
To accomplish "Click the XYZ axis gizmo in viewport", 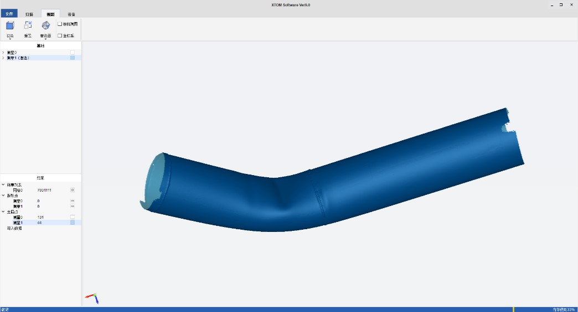I will coord(93,299).
